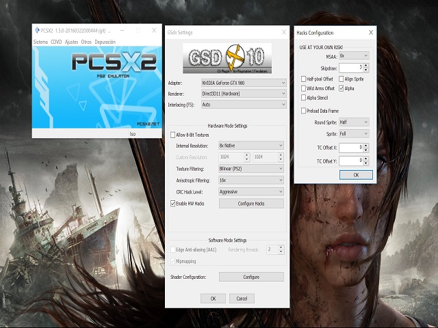Screen dimensions: 438x328
Task: Click OK in GSdx Settings
Action: click(213, 299)
